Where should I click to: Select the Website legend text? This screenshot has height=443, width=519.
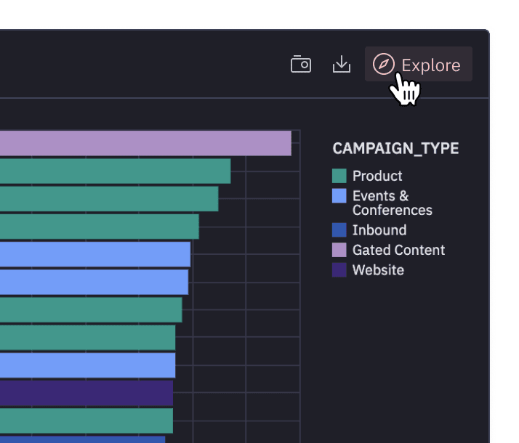click(x=378, y=270)
